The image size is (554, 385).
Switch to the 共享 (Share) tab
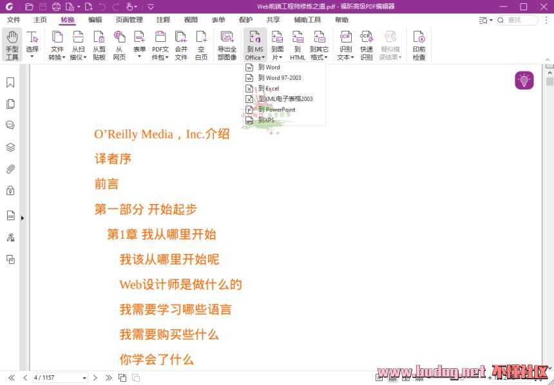tap(273, 20)
